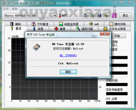Click the thermometer temperature icon
136x110 pixels.
click(60, 16)
